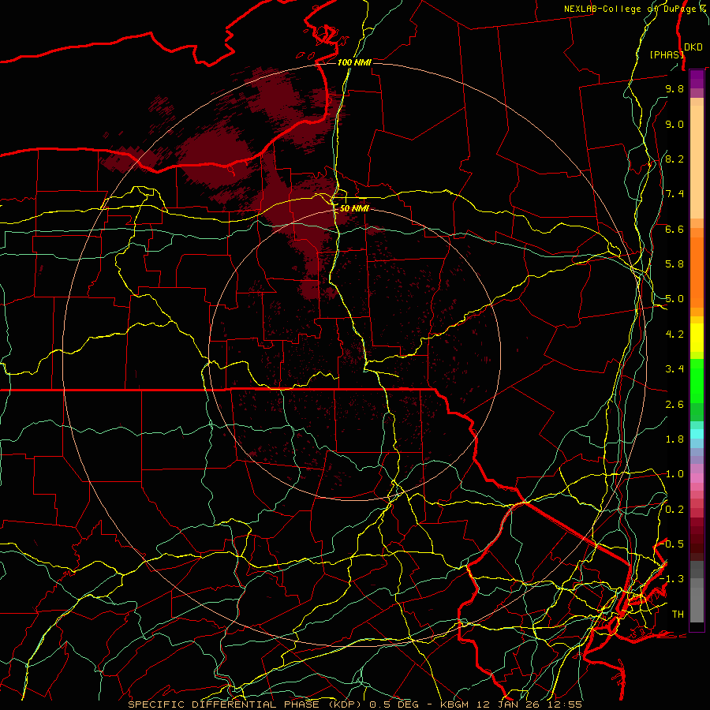Screen dimensions: 710x710
Task: Click the 6.6 scale value
Action: pos(674,229)
